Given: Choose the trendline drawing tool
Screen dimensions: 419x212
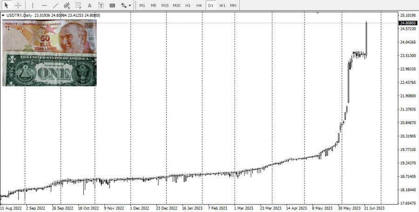Looking at the screenshot, I should click(56, 5).
